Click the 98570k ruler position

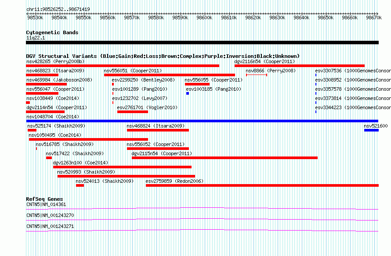[x=132, y=18]
